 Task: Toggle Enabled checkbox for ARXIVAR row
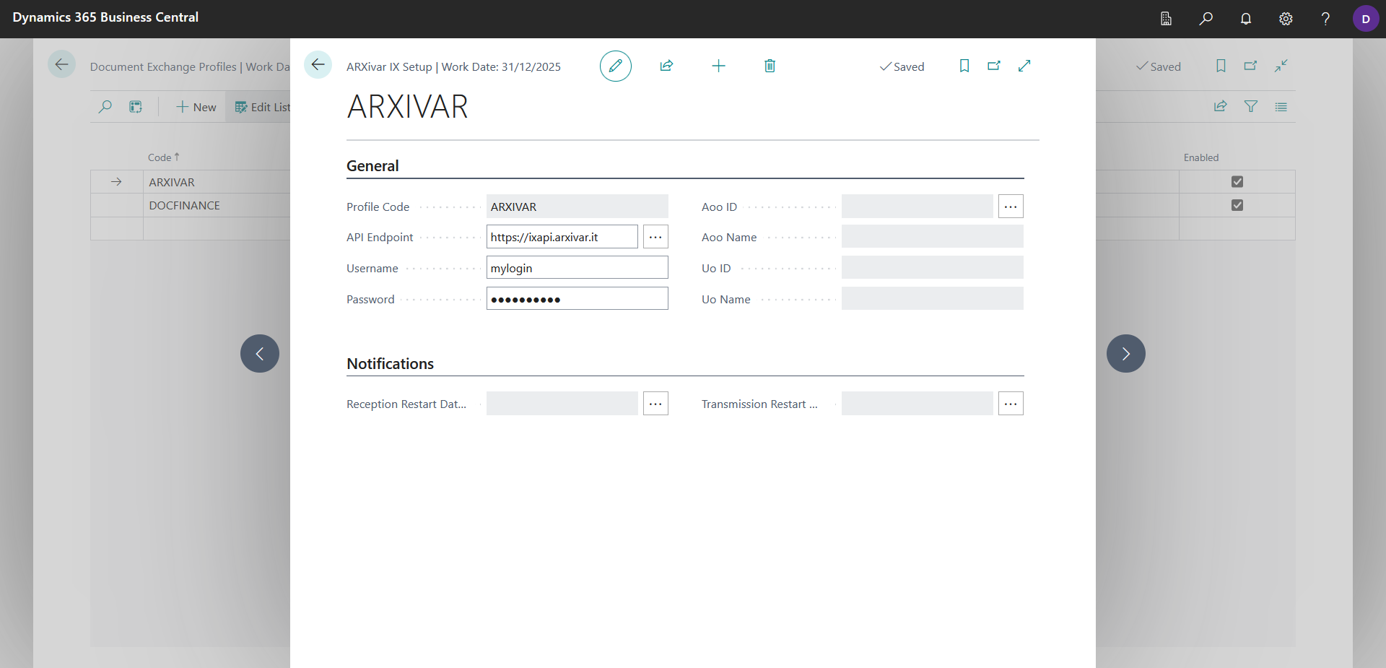(x=1237, y=182)
